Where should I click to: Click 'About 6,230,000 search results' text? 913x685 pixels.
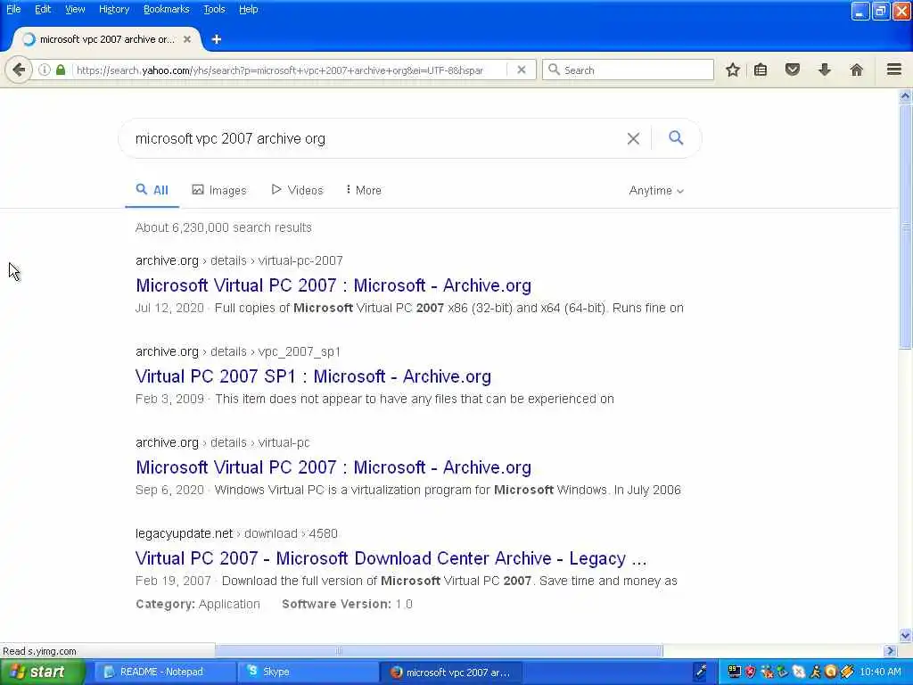coord(224,227)
